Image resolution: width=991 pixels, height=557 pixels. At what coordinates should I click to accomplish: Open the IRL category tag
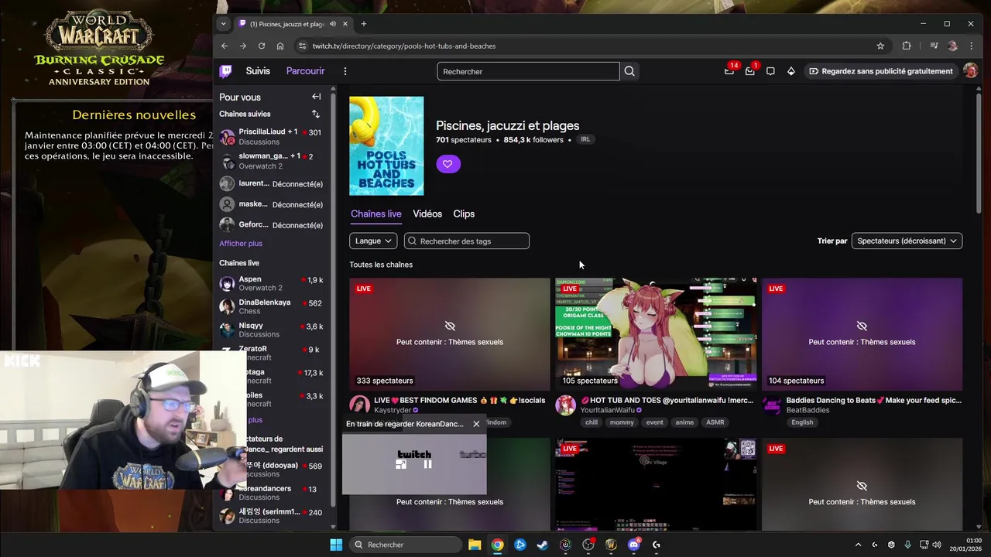pyautogui.click(x=585, y=140)
